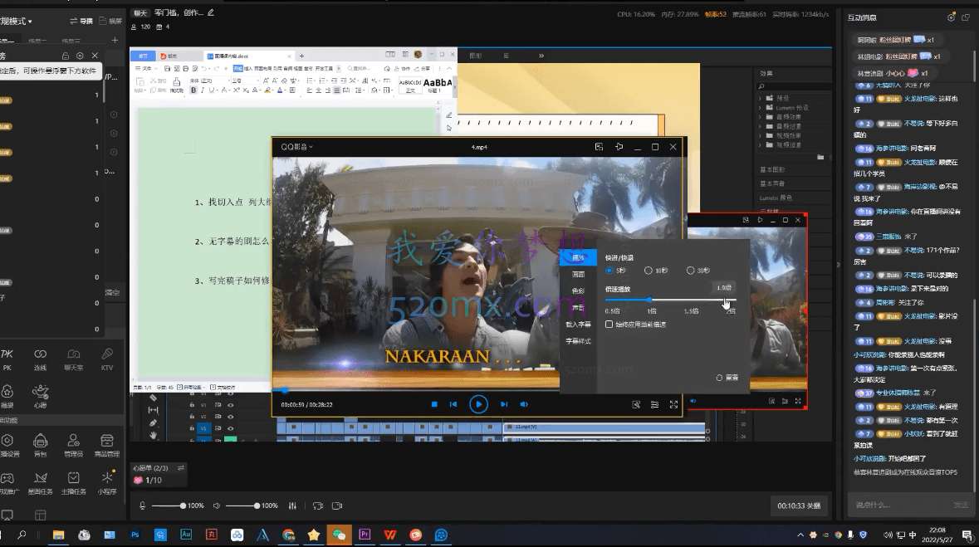Enter fullscreen in the QQ影音 player
Image resolution: width=979 pixels, height=547 pixels.
[673, 404]
